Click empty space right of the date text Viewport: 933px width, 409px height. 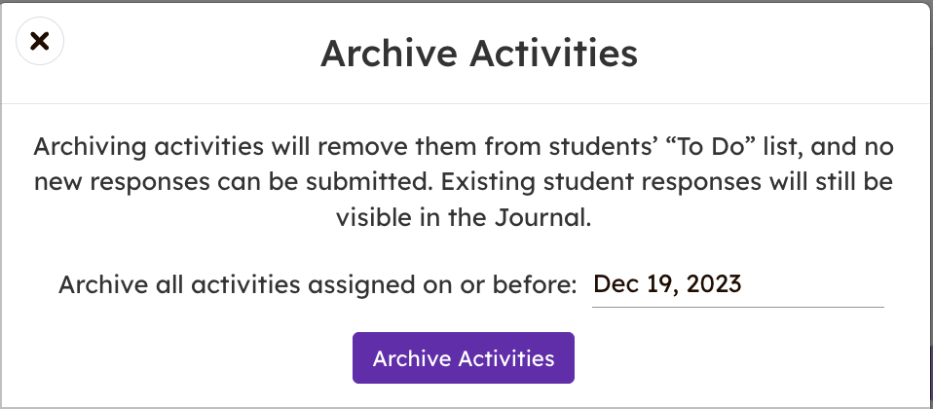818,285
